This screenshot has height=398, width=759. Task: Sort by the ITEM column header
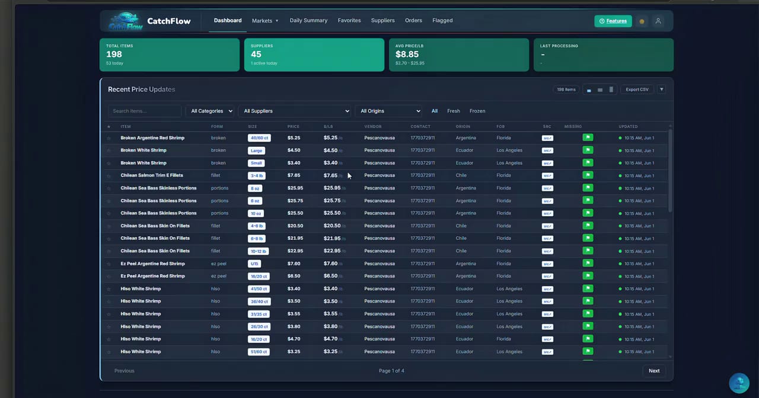tap(126, 127)
